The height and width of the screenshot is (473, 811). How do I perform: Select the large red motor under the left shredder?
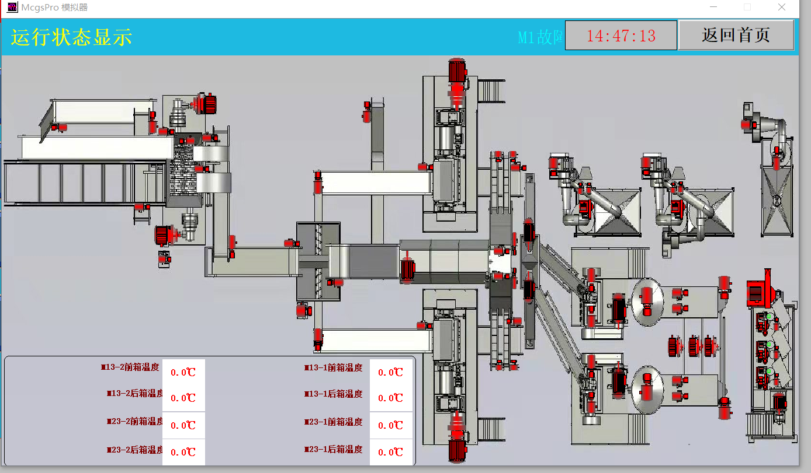(x=163, y=236)
